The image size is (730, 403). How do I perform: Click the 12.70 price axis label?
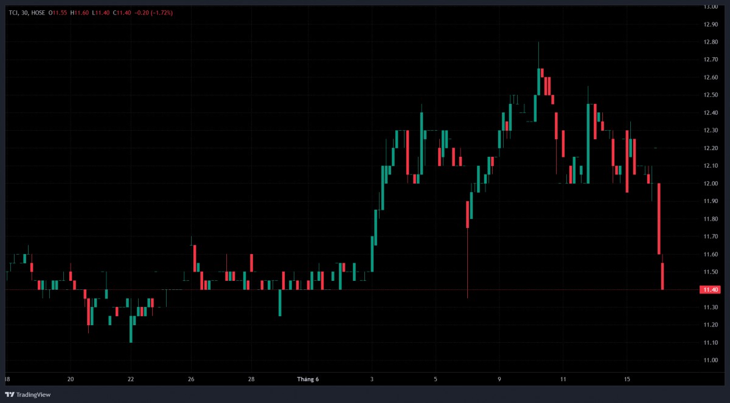coord(711,60)
